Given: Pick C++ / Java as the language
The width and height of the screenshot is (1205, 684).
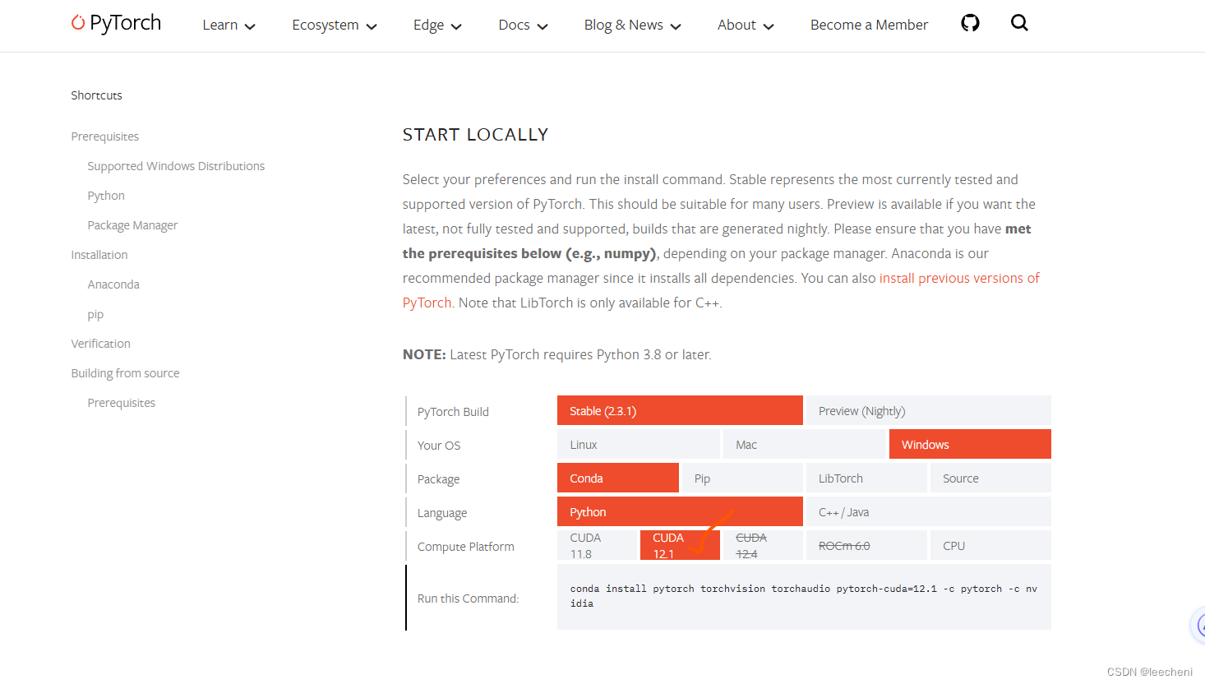Looking at the screenshot, I should (x=928, y=511).
